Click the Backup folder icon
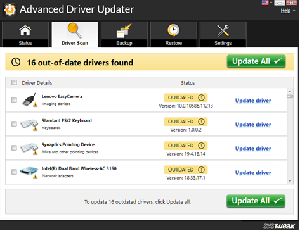 pyautogui.click(x=124, y=31)
